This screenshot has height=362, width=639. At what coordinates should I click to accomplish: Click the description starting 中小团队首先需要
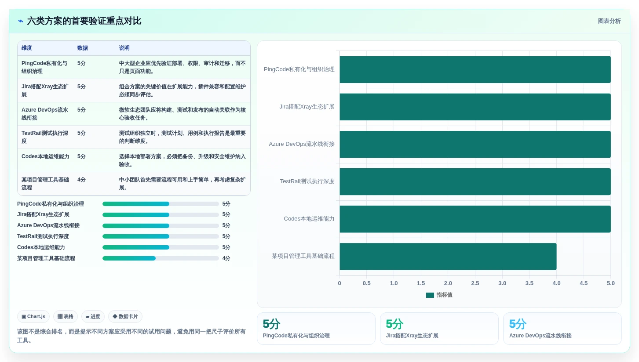183,184
